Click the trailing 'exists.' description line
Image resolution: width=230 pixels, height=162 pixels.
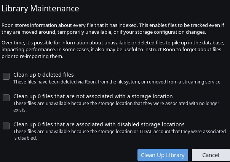(20, 110)
